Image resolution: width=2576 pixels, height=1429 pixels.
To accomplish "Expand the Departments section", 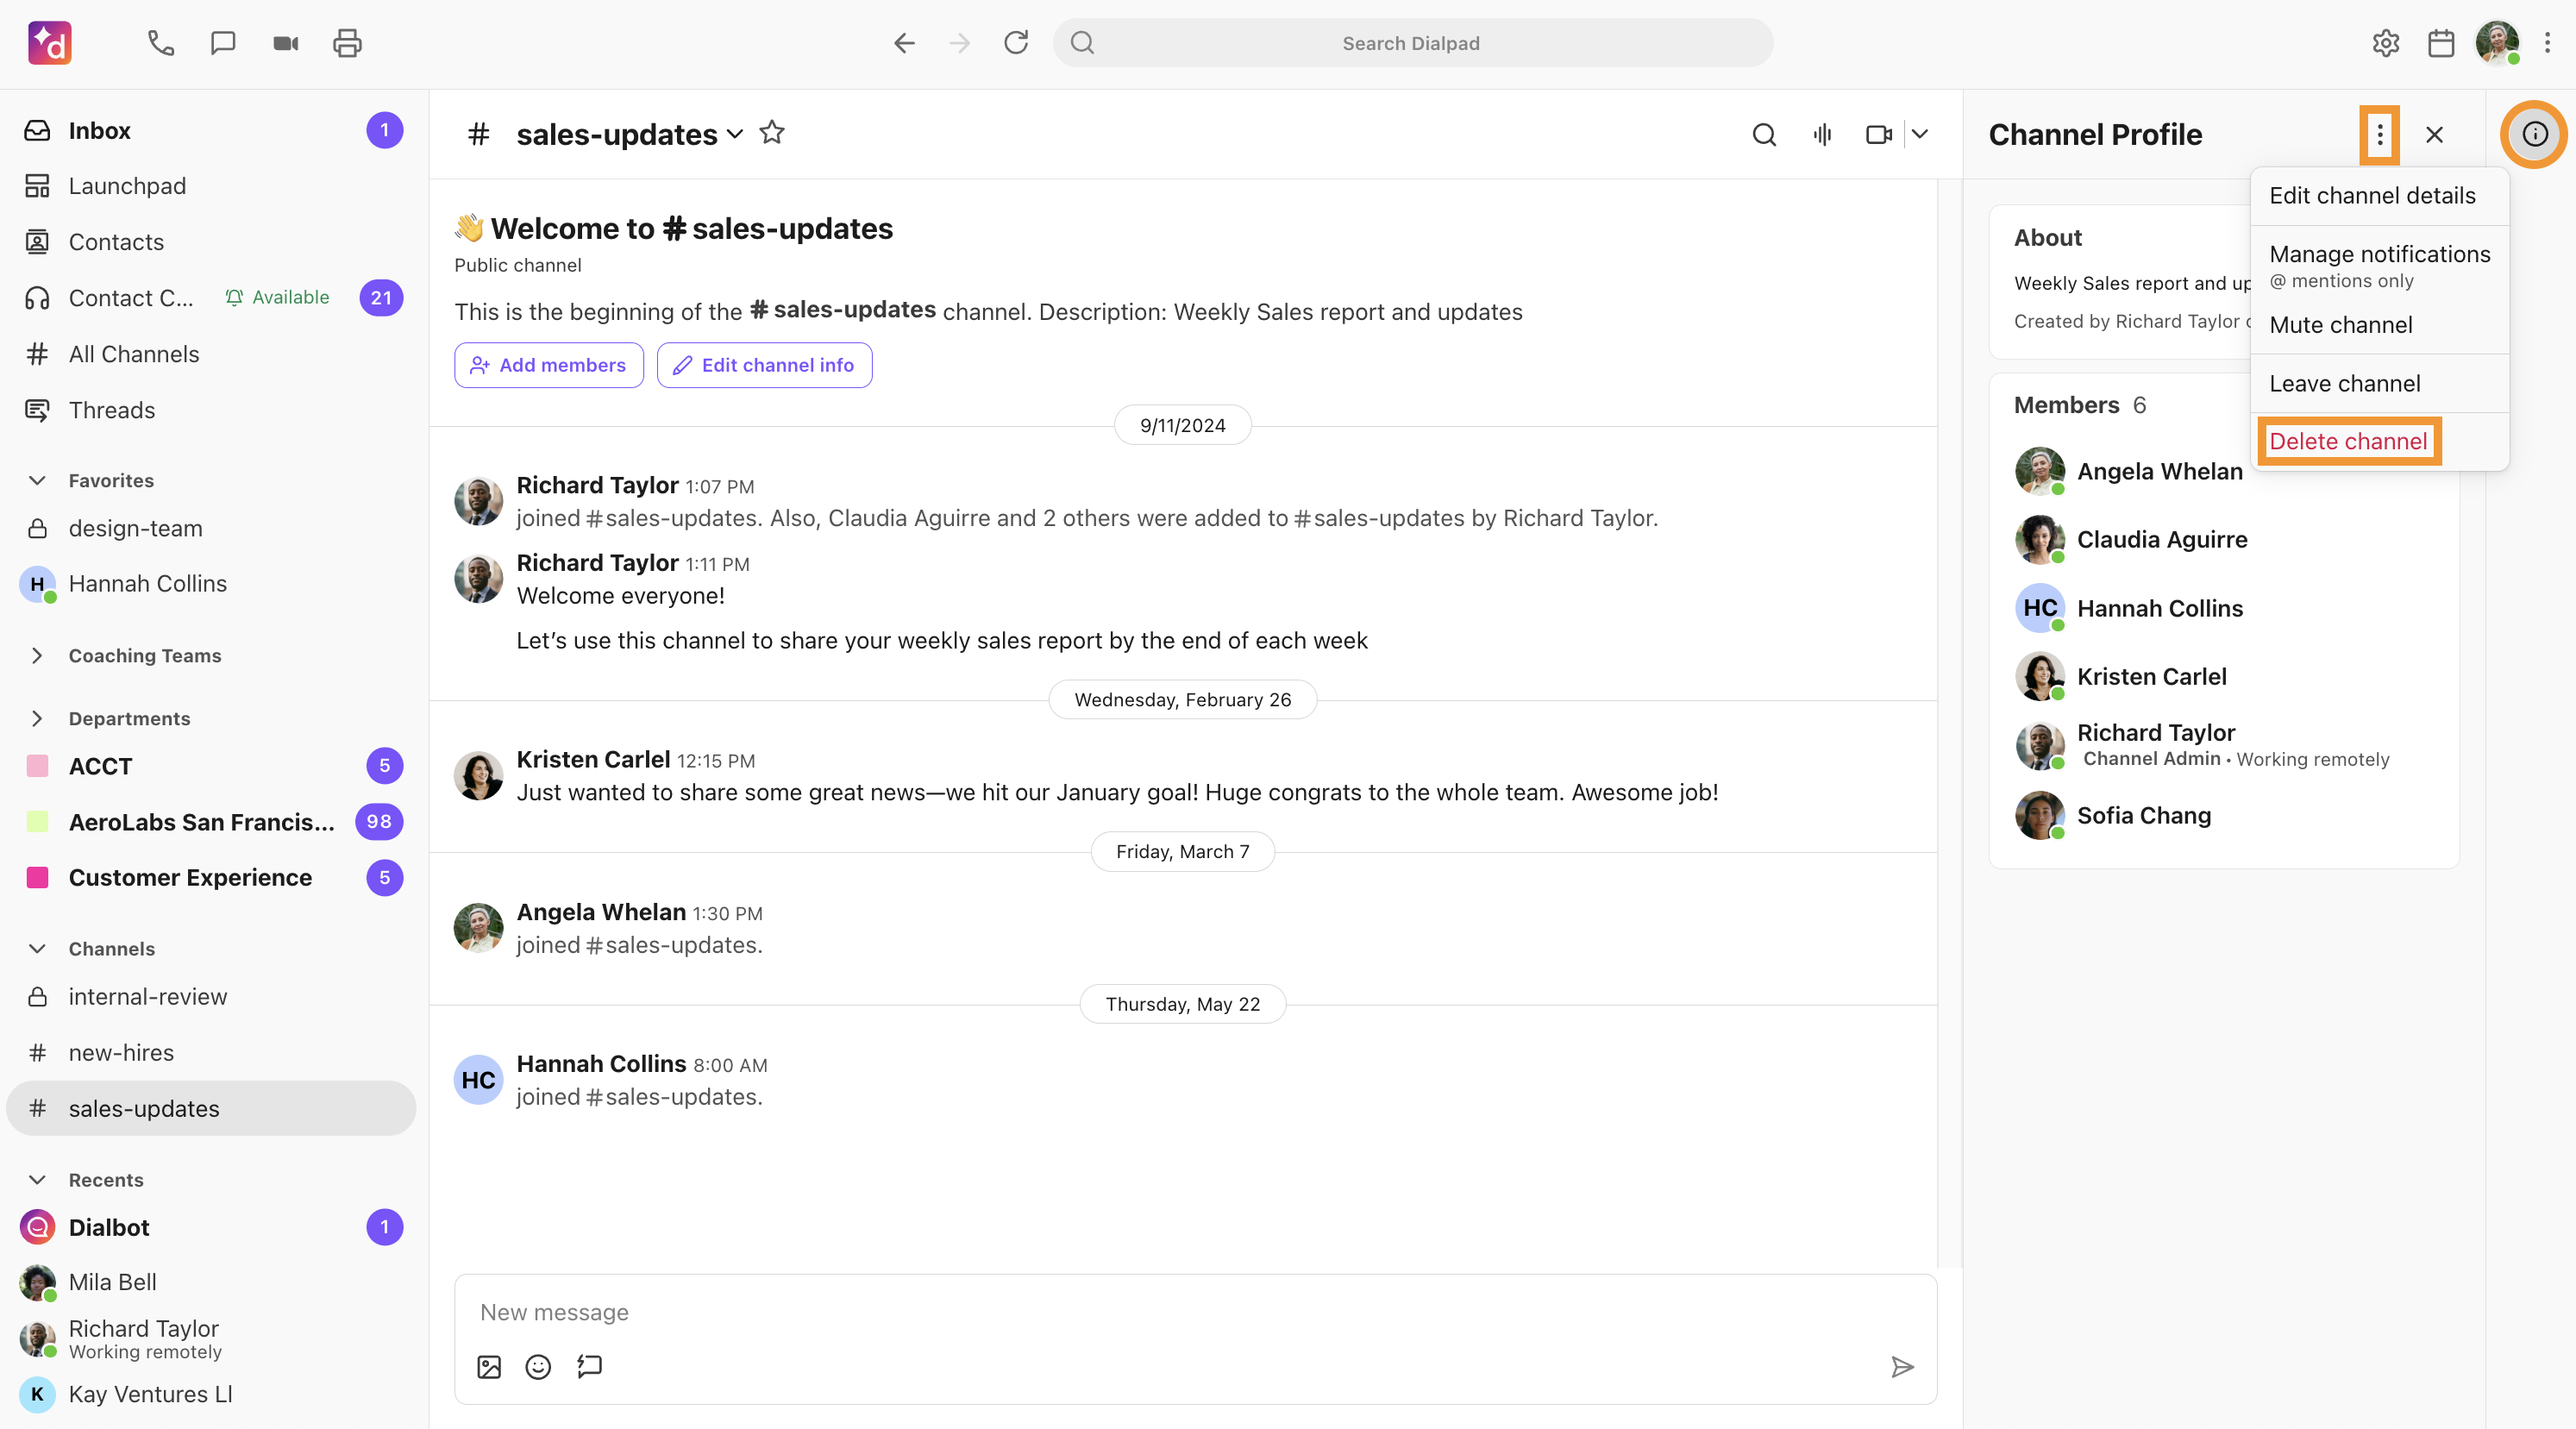I will point(37,719).
